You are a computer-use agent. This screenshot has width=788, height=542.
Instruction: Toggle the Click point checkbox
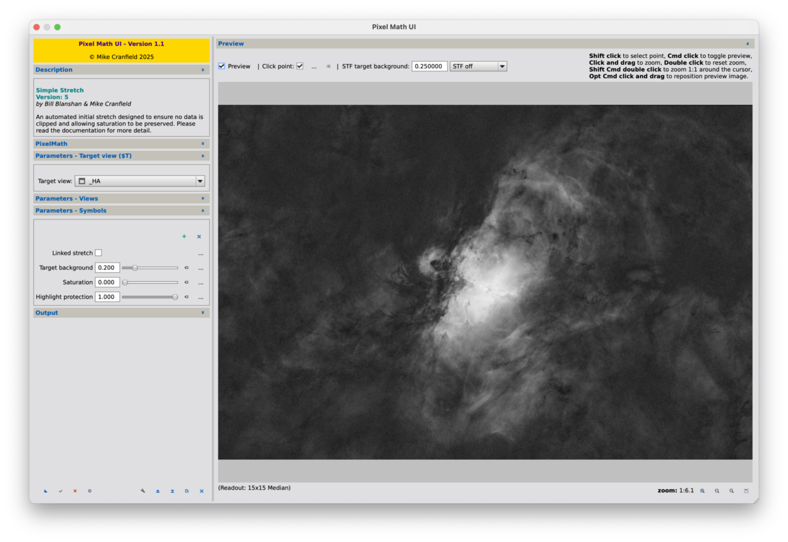click(x=300, y=66)
